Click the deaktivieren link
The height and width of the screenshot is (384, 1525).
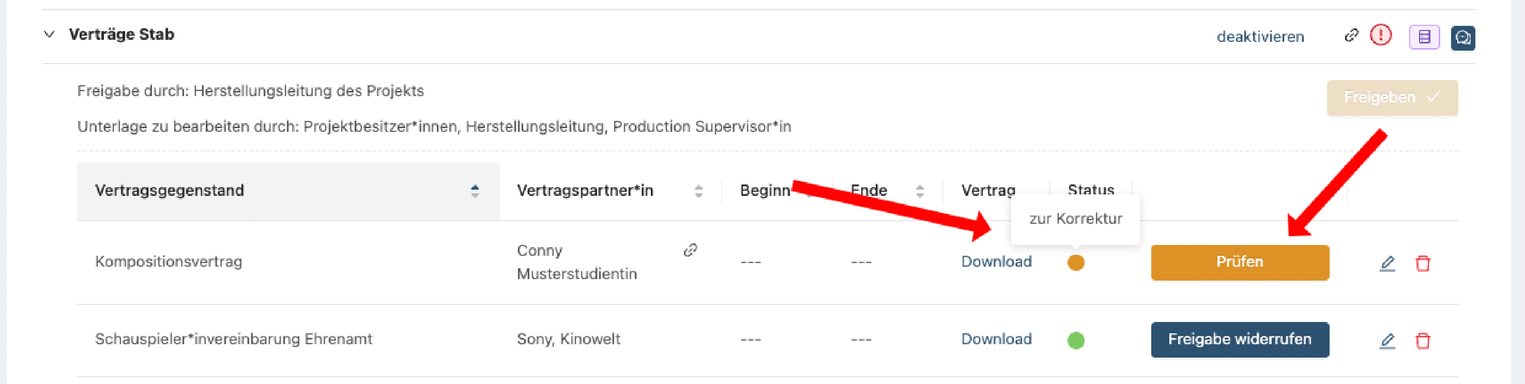click(x=1260, y=37)
